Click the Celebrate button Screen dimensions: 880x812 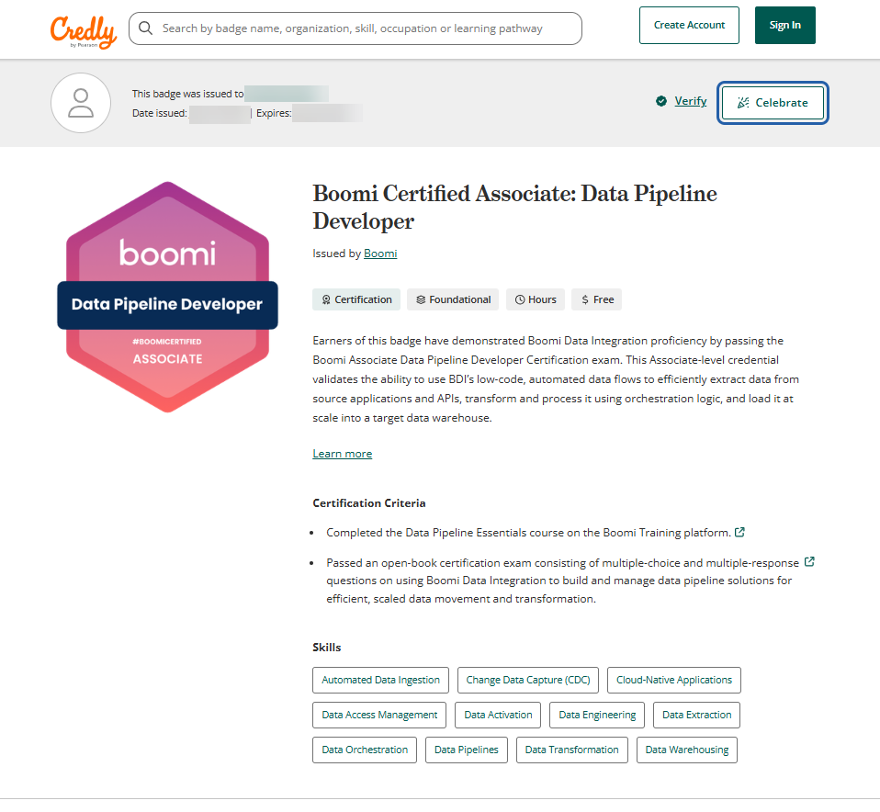click(773, 103)
